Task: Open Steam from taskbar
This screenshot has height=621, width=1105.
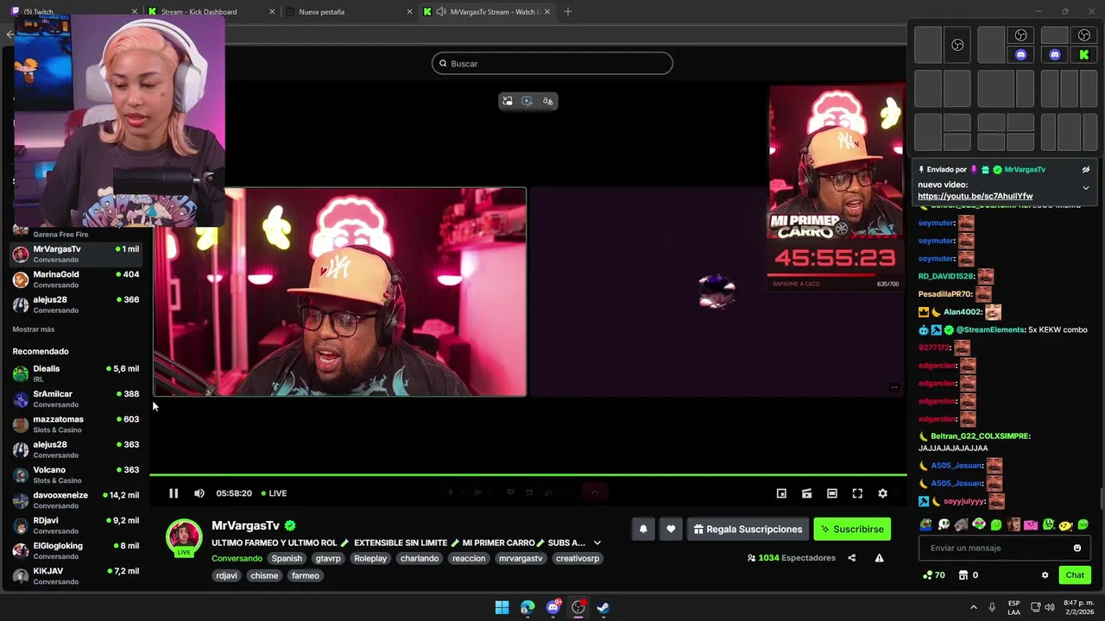Action: tap(603, 607)
